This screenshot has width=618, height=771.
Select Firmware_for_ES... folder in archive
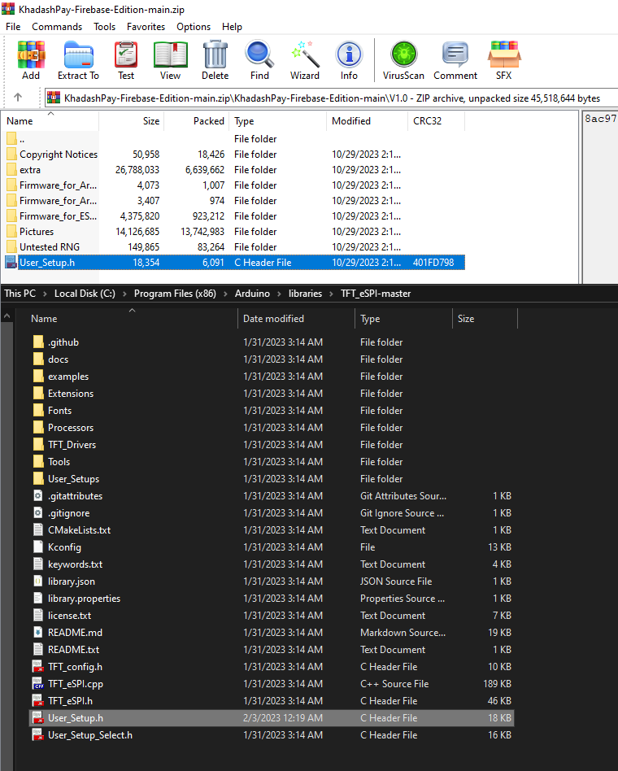[234, 216]
